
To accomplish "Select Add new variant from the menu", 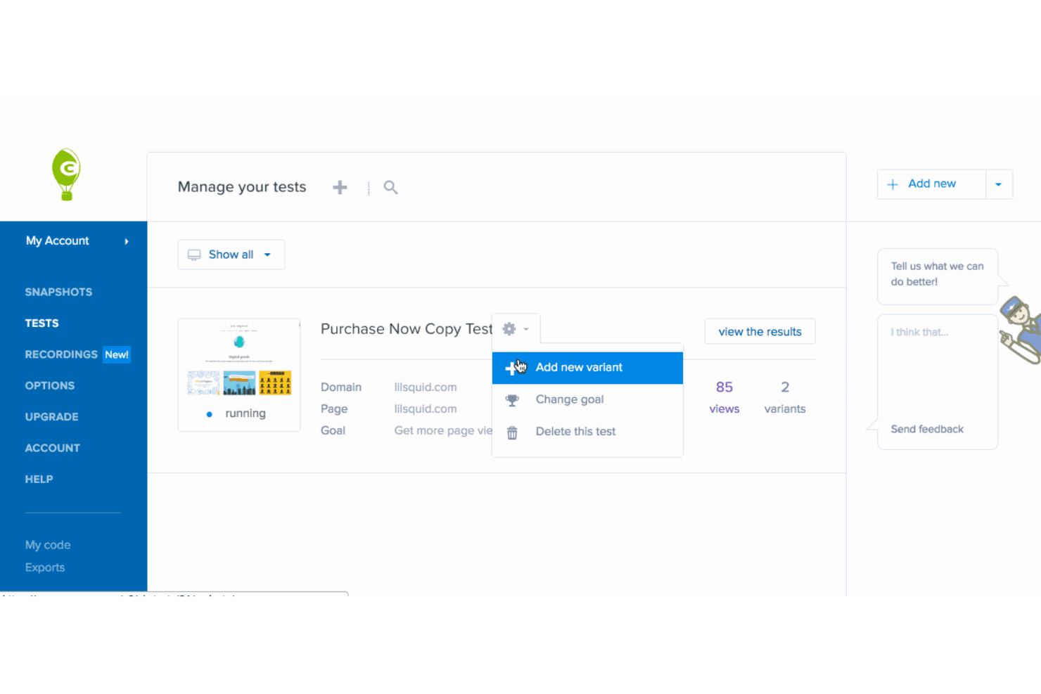I will pos(587,368).
